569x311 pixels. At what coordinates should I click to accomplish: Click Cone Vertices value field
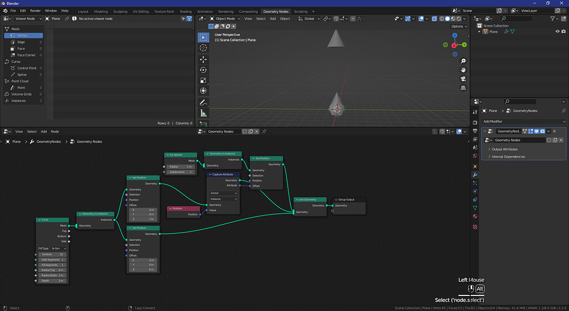click(52, 254)
